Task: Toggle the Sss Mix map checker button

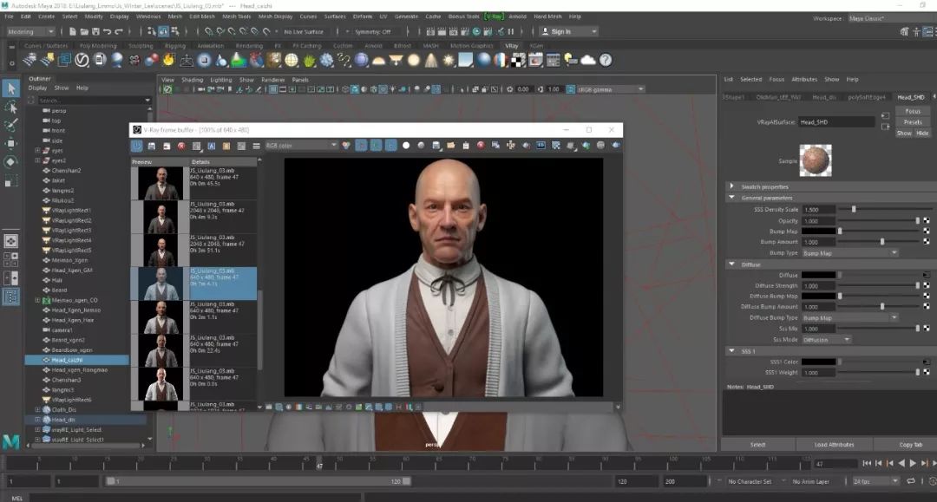Action: pos(925,329)
